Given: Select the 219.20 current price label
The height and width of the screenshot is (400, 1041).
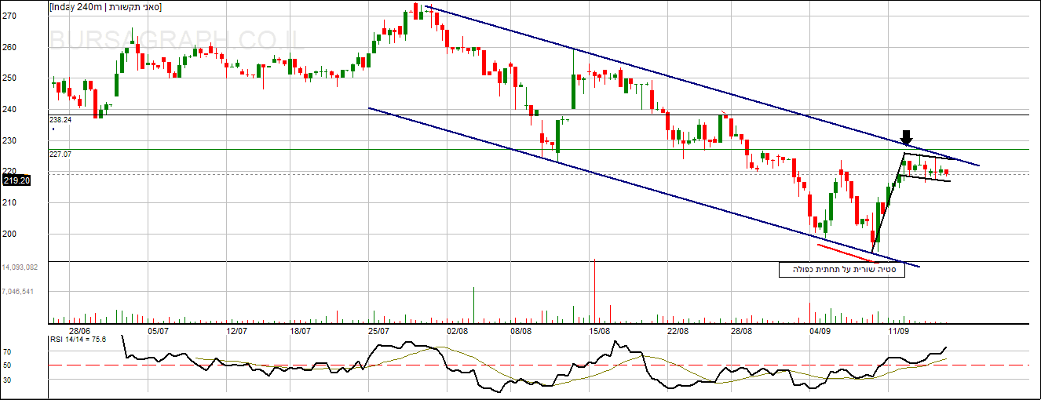Looking at the screenshot, I should pos(15,180).
